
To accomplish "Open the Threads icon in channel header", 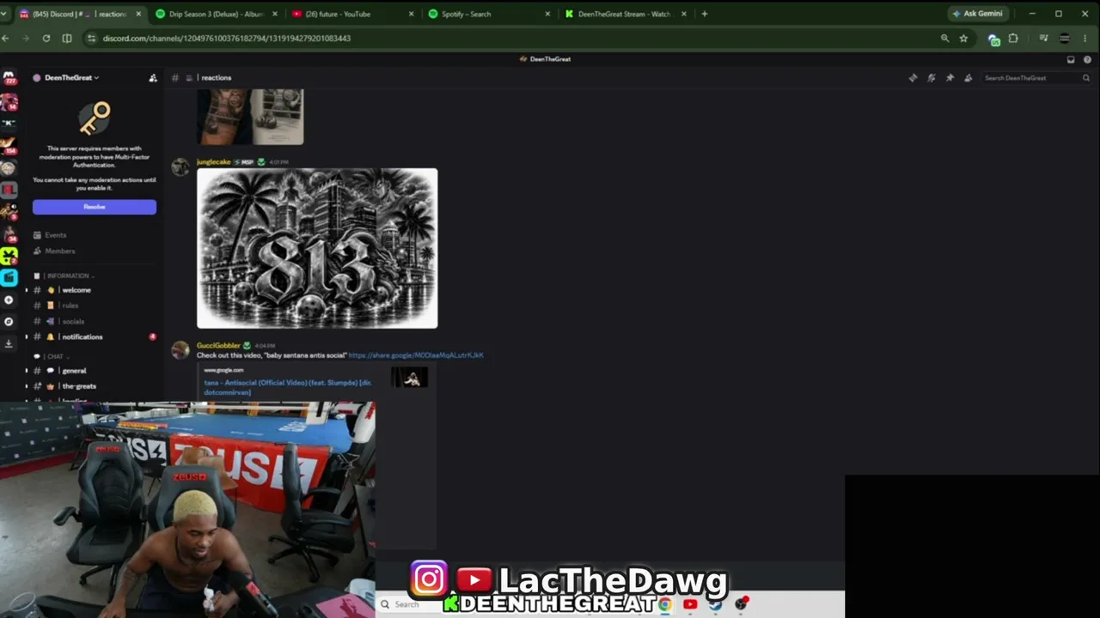I will click(913, 78).
